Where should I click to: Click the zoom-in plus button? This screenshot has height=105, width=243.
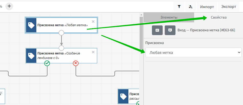[x=9, y=6]
